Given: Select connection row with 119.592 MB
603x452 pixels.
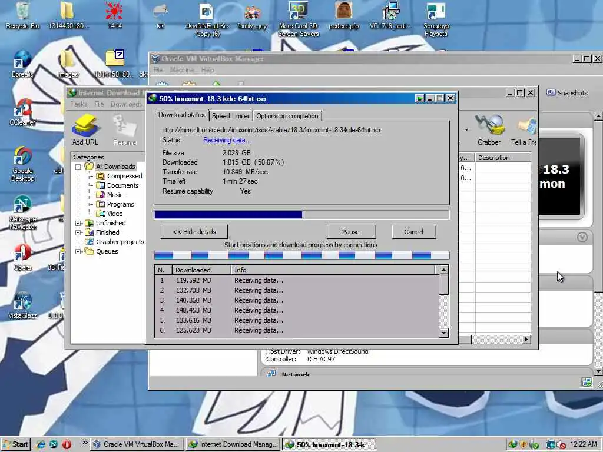Looking at the screenshot, I should (x=297, y=280).
